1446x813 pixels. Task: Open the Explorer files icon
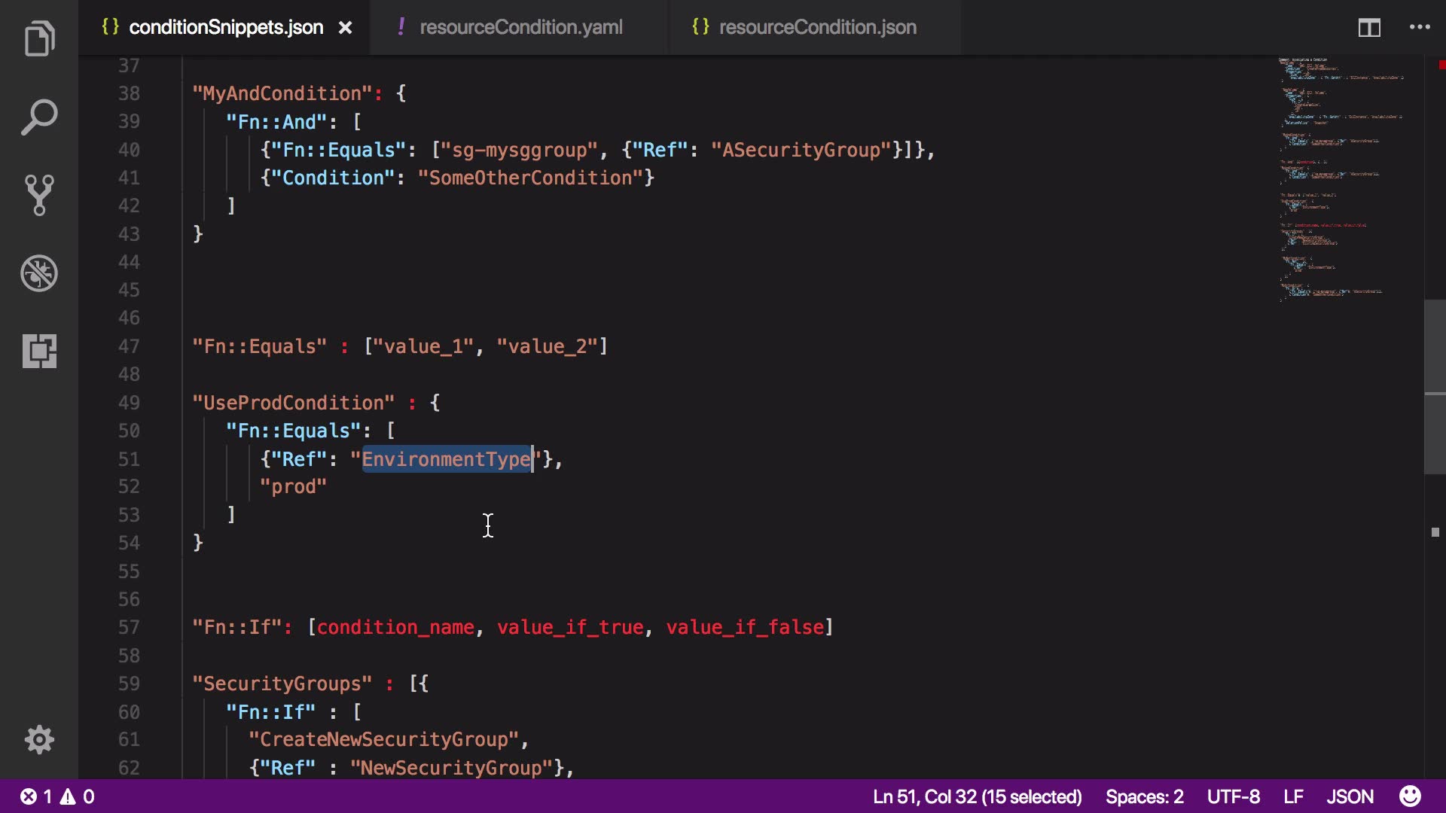tap(39, 39)
